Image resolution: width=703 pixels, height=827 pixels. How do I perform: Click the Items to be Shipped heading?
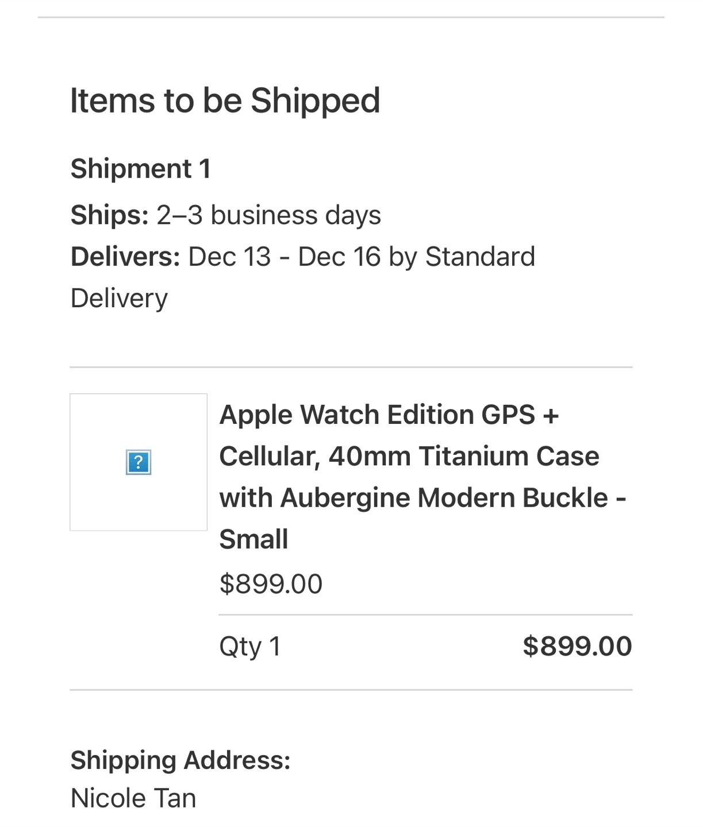(x=225, y=101)
